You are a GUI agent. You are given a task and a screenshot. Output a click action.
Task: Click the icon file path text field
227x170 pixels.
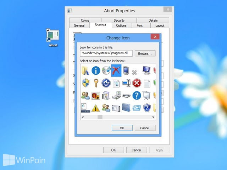tap(106, 53)
